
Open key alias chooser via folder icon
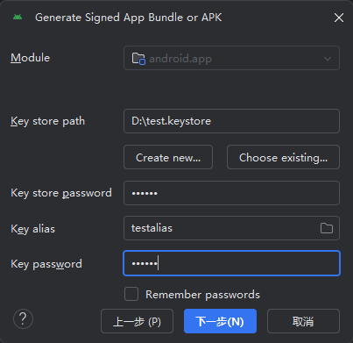[x=327, y=228]
